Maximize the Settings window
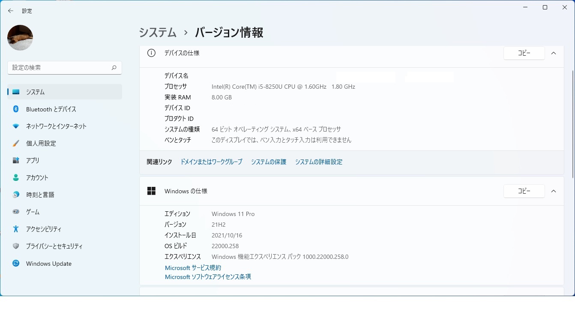575x309 pixels. pyautogui.click(x=545, y=7)
